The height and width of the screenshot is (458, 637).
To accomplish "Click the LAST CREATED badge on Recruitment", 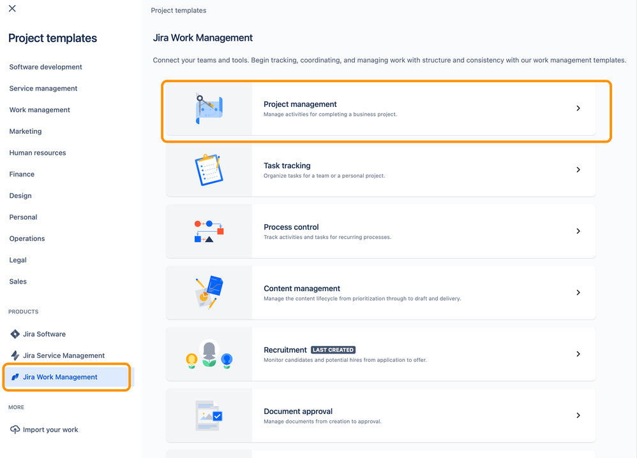I will click(x=333, y=350).
